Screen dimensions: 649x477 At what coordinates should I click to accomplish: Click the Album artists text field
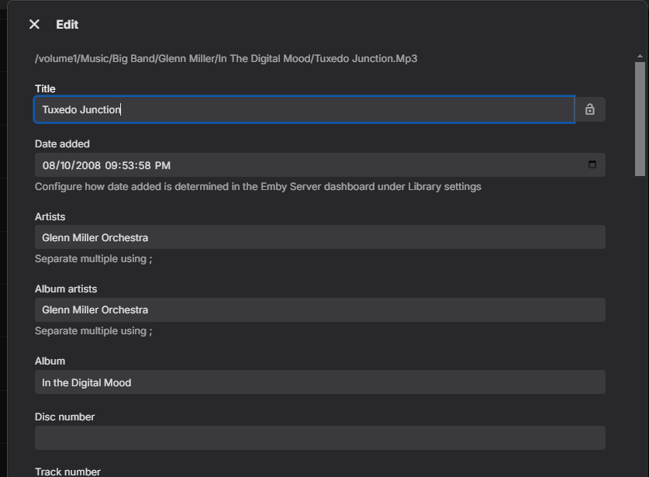point(233,309)
